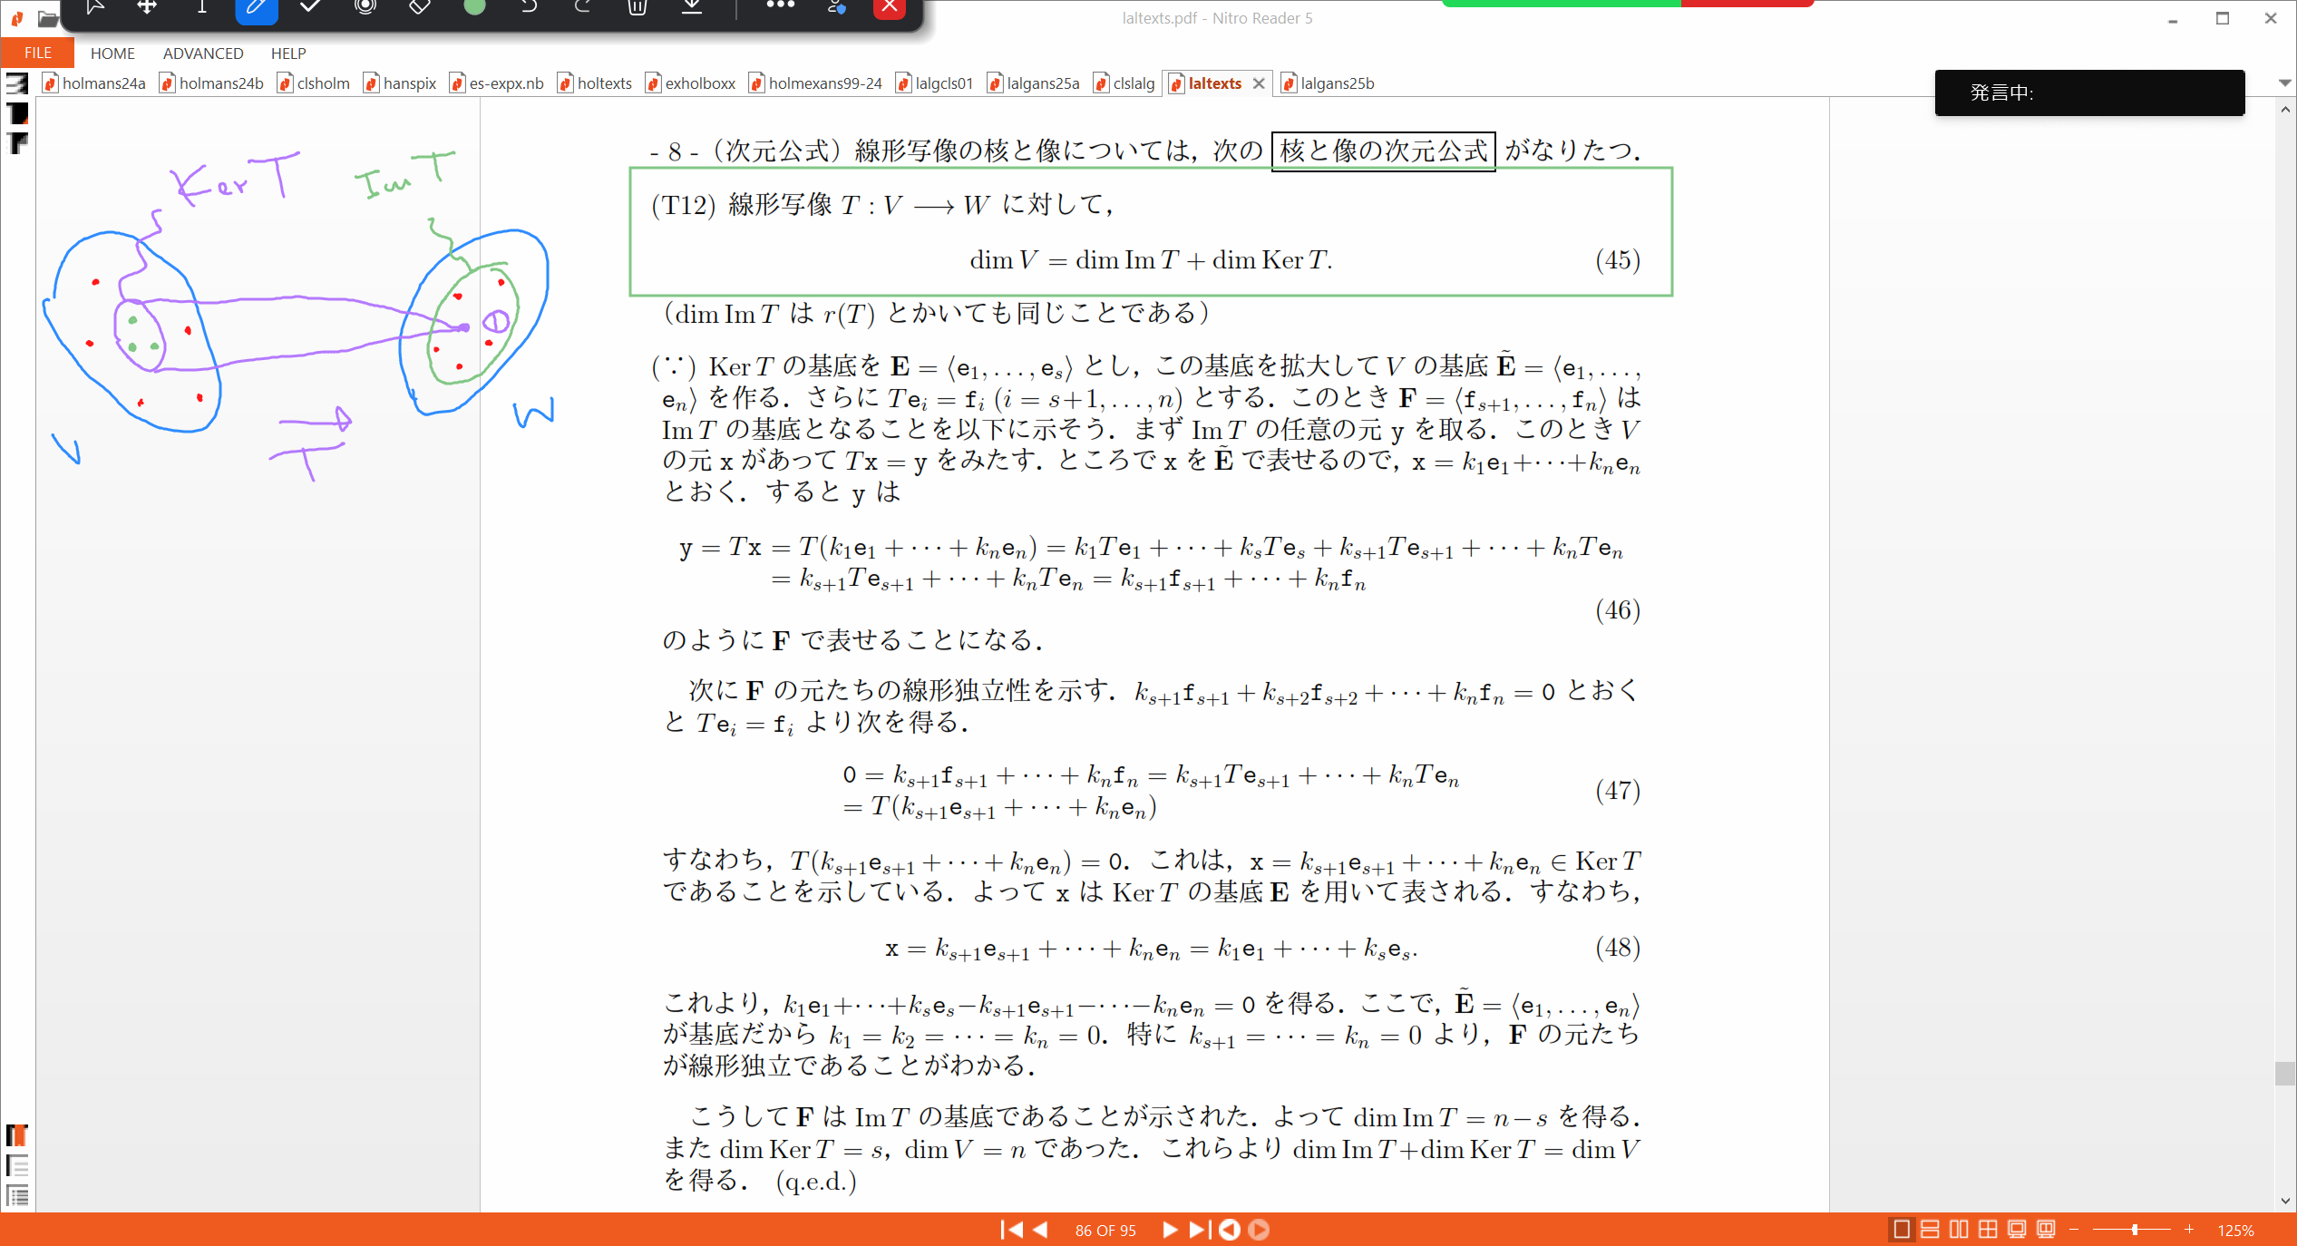Open the folder icon in quick access bar
This screenshot has height=1246, width=2297.
pyautogui.click(x=48, y=18)
